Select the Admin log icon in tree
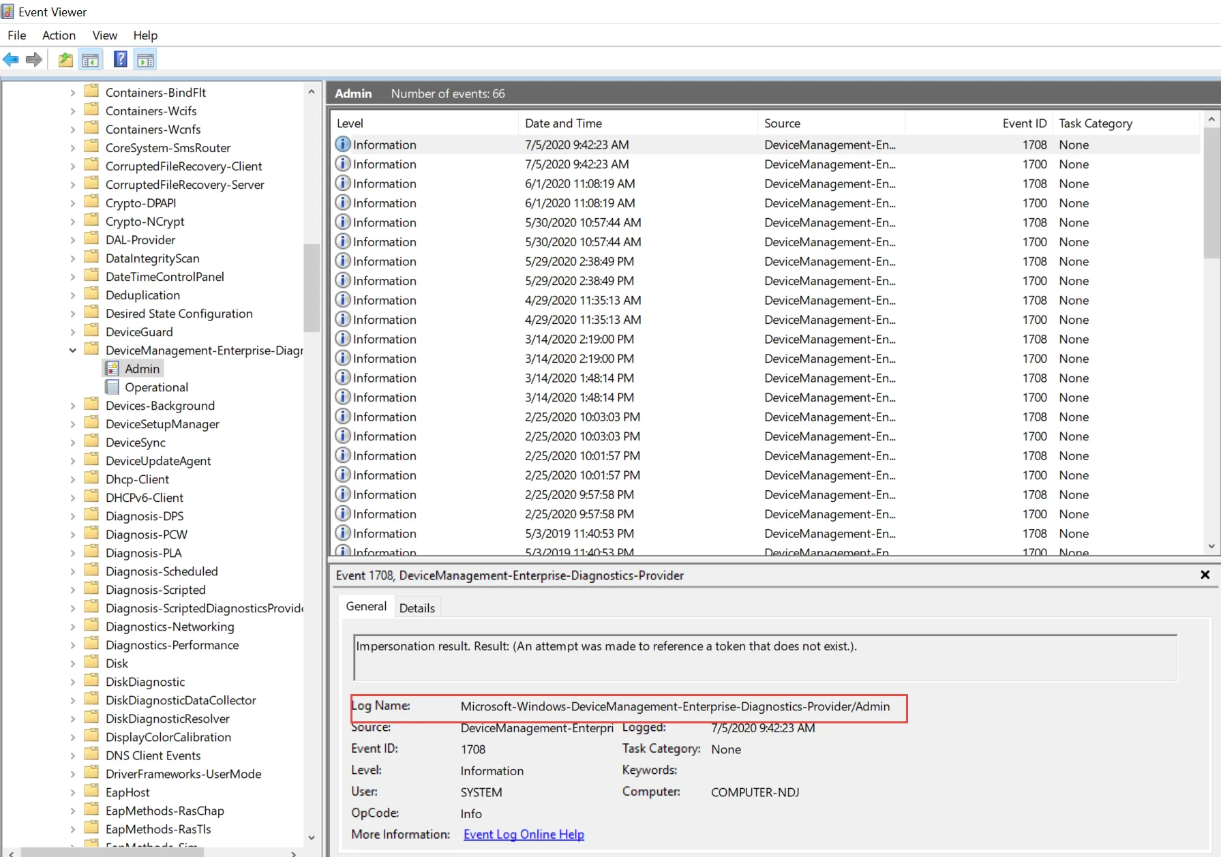The image size is (1221, 857). (x=112, y=369)
